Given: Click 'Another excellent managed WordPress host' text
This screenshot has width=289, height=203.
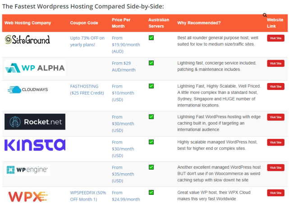Looking at the screenshot, I should pyautogui.click(x=219, y=174).
